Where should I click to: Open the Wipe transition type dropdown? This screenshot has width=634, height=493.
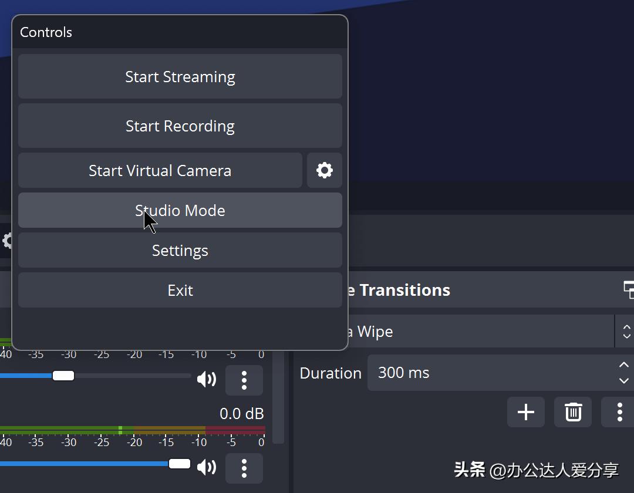[x=481, y=332]
